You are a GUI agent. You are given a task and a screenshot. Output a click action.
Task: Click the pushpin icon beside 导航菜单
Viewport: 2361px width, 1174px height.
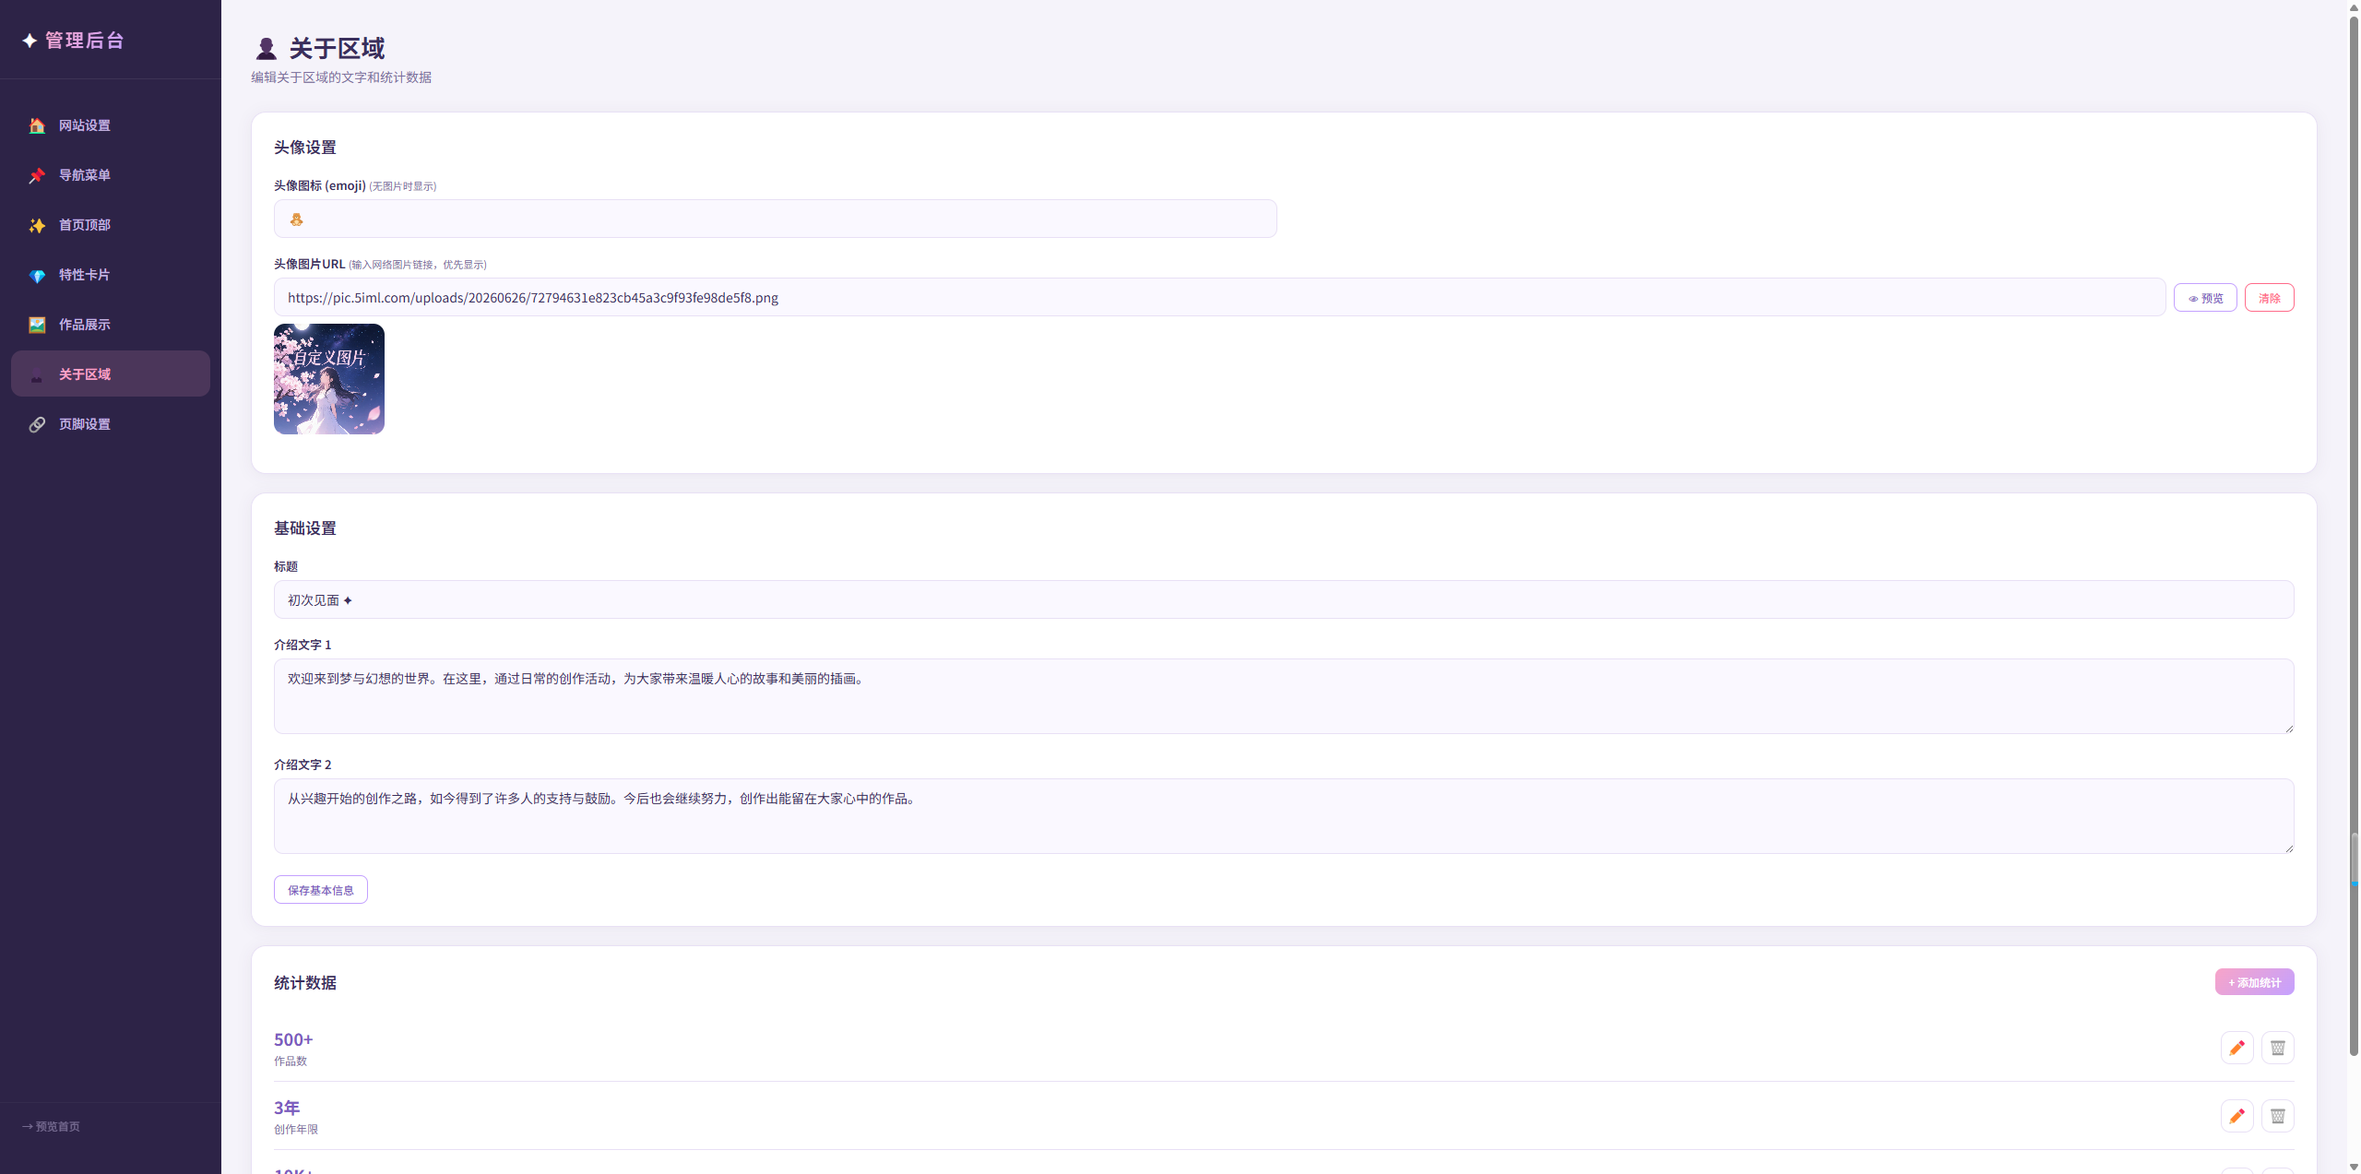(37, 175)
